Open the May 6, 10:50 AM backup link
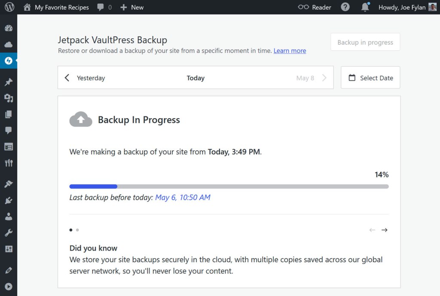 click(183, 198)
